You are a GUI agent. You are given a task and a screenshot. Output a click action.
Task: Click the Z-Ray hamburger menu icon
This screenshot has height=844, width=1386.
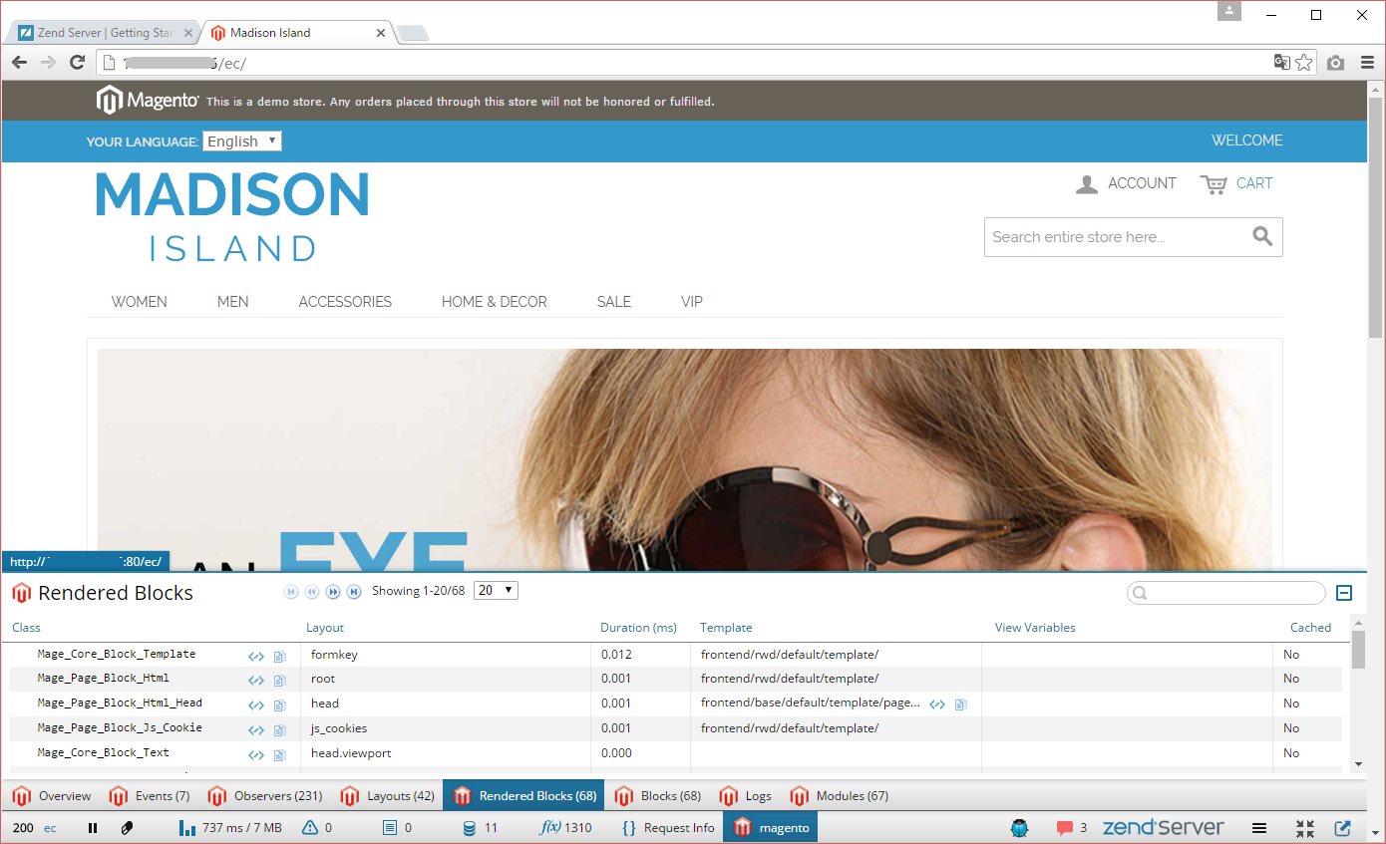(1259, 828)
